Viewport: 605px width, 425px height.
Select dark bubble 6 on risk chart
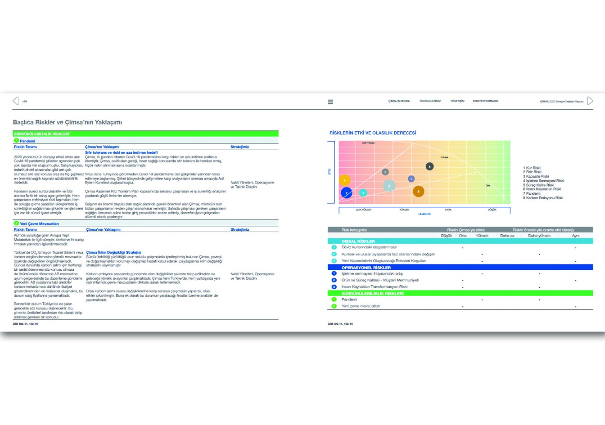pyautogui.click(x=429, y=166)
